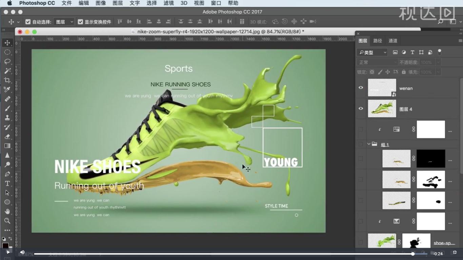Select the 图层 4 layer thumbnail
Image resolution: width=463 pixels, height=260 pixels.
382,109
